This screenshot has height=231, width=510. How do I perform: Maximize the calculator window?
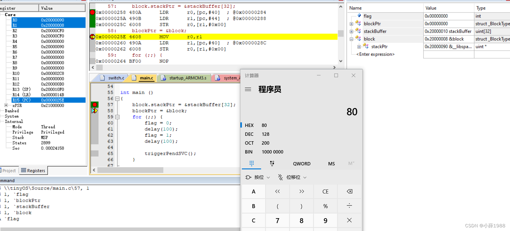click(x=336, y=75)
